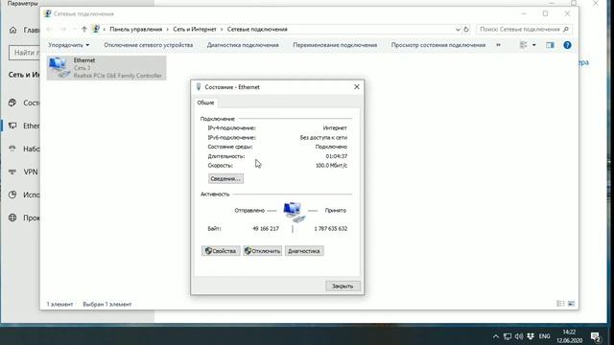Click Отключение сетевого устройства toolbar command
614x345 pixels.
(x=149, y=45)
